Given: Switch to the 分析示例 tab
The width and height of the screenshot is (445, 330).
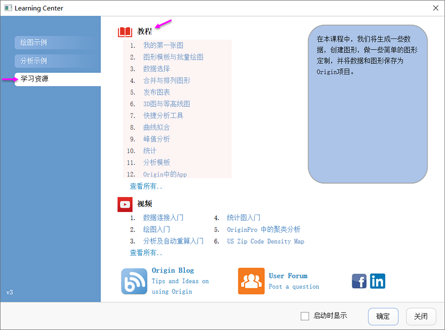Looking at the screenshot, I should click(33, 61).
